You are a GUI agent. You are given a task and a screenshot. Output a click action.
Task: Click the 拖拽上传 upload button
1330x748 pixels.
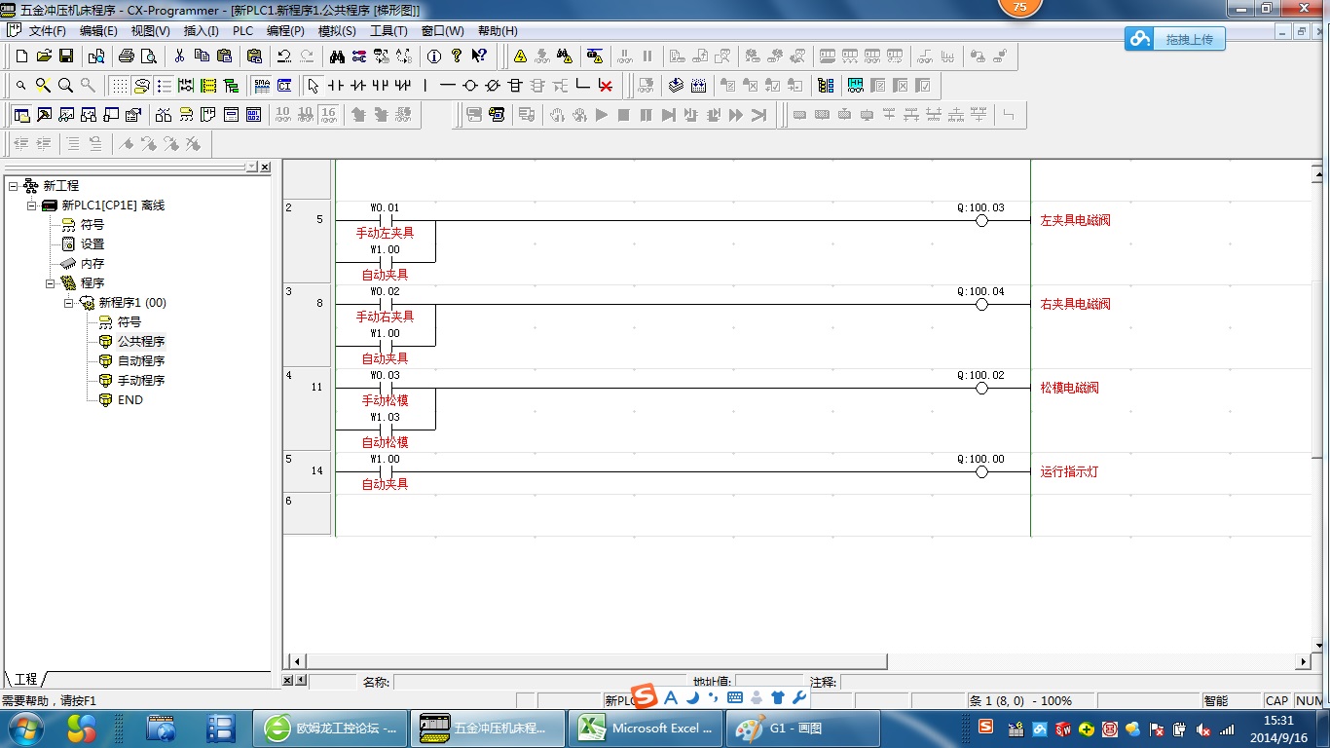click(1176, 39)
